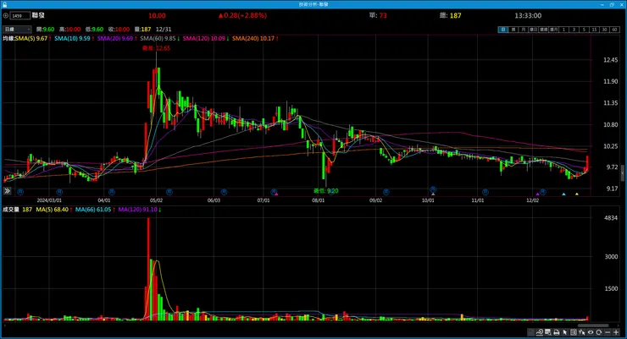
Task: Switch to 15 minute period
Action: click(x=595, y=30)
